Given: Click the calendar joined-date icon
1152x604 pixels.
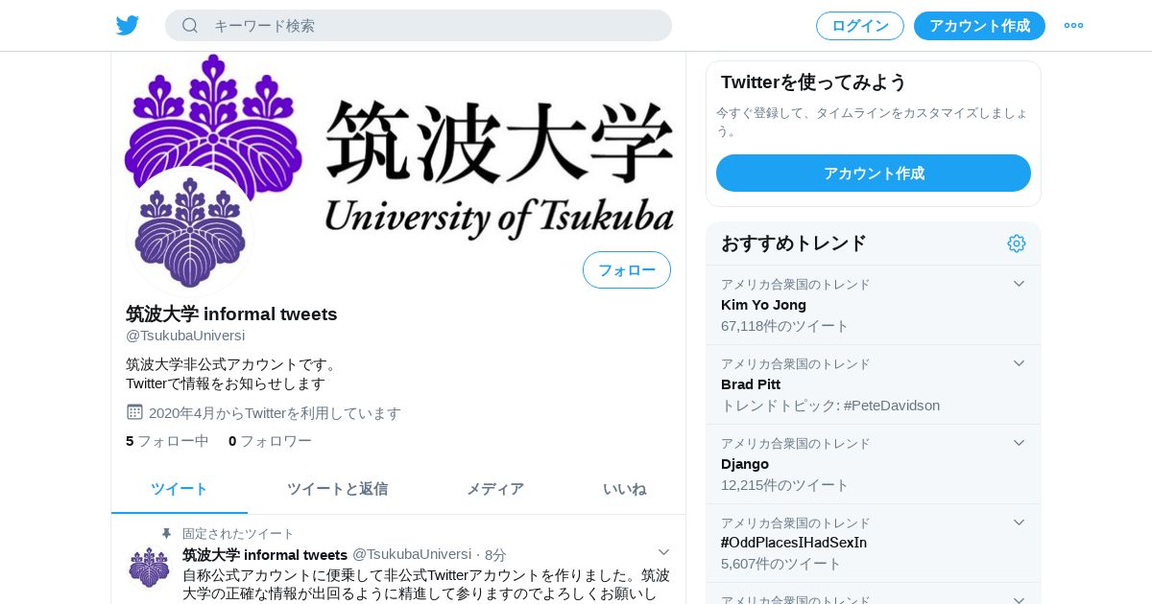Looking at the screenshot, I should 134,412.
